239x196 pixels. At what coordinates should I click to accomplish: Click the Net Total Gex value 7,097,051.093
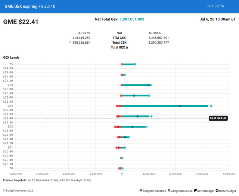coord(132,19)
